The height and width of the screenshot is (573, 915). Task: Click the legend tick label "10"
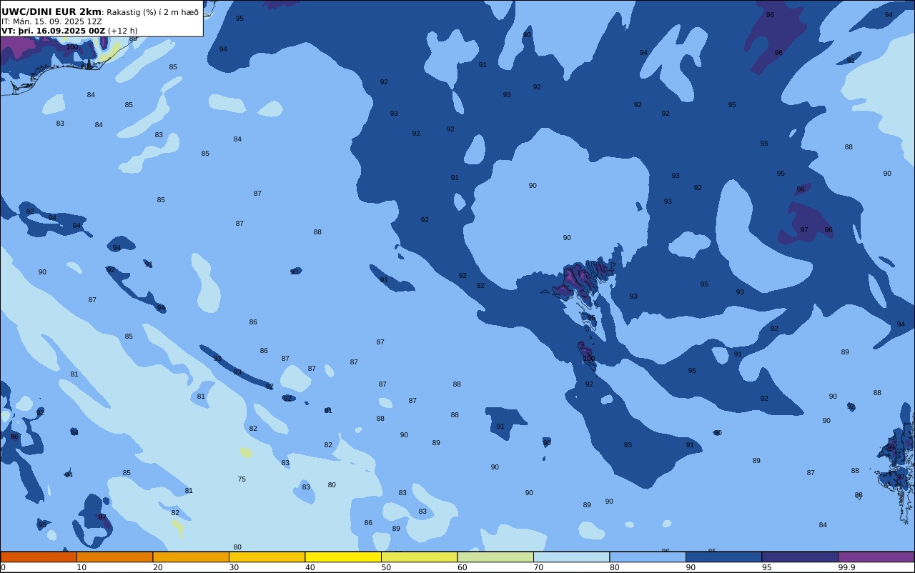pos(81,567)
